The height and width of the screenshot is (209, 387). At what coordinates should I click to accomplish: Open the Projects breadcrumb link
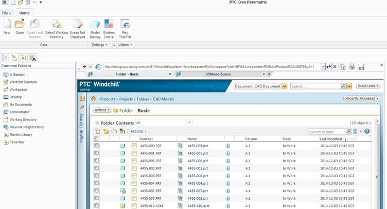126,99
